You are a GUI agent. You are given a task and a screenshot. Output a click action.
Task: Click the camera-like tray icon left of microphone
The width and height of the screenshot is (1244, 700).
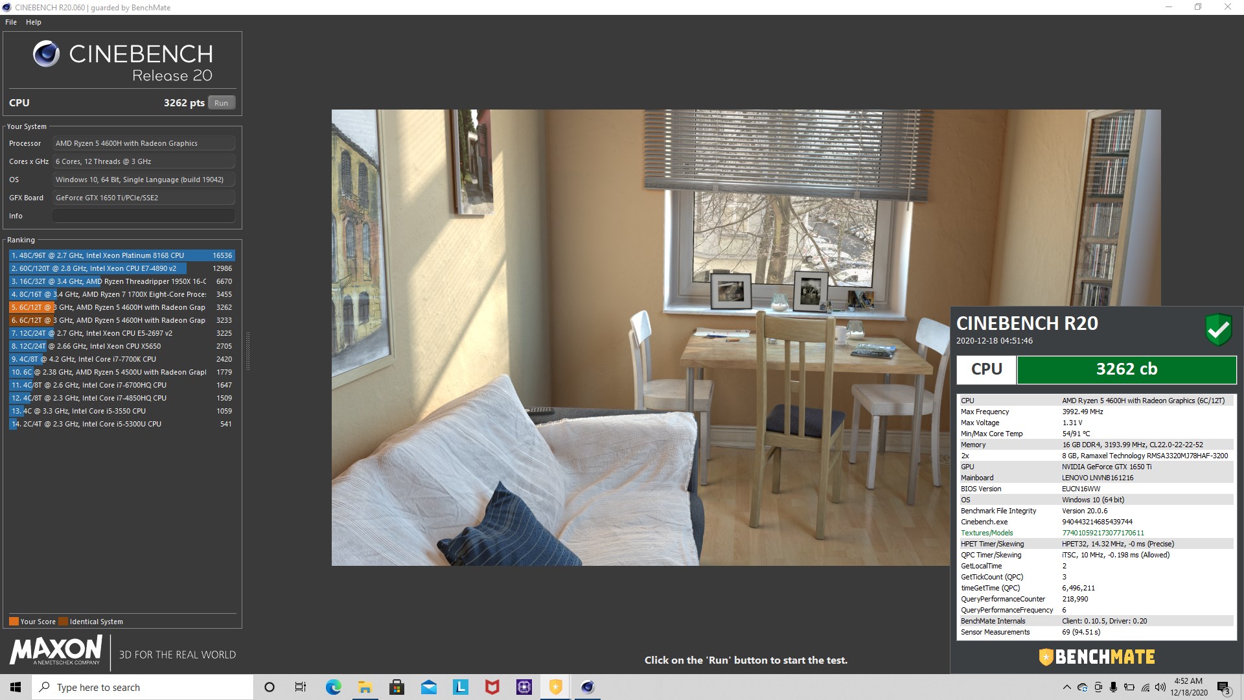(x=1098, y=688)
